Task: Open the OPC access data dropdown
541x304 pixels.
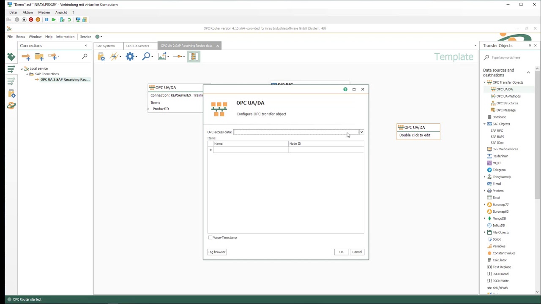Action: (361, 132)
